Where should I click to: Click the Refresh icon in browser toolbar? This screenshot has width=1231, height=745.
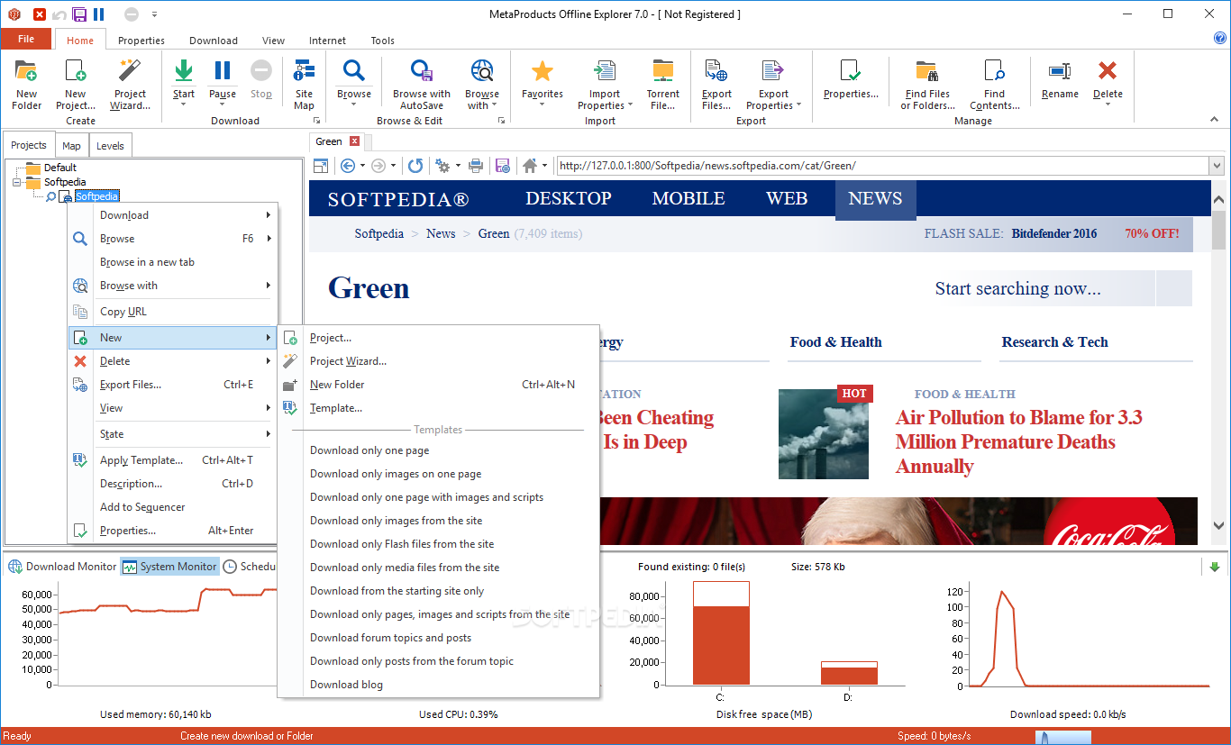click(x=415, y=166)
